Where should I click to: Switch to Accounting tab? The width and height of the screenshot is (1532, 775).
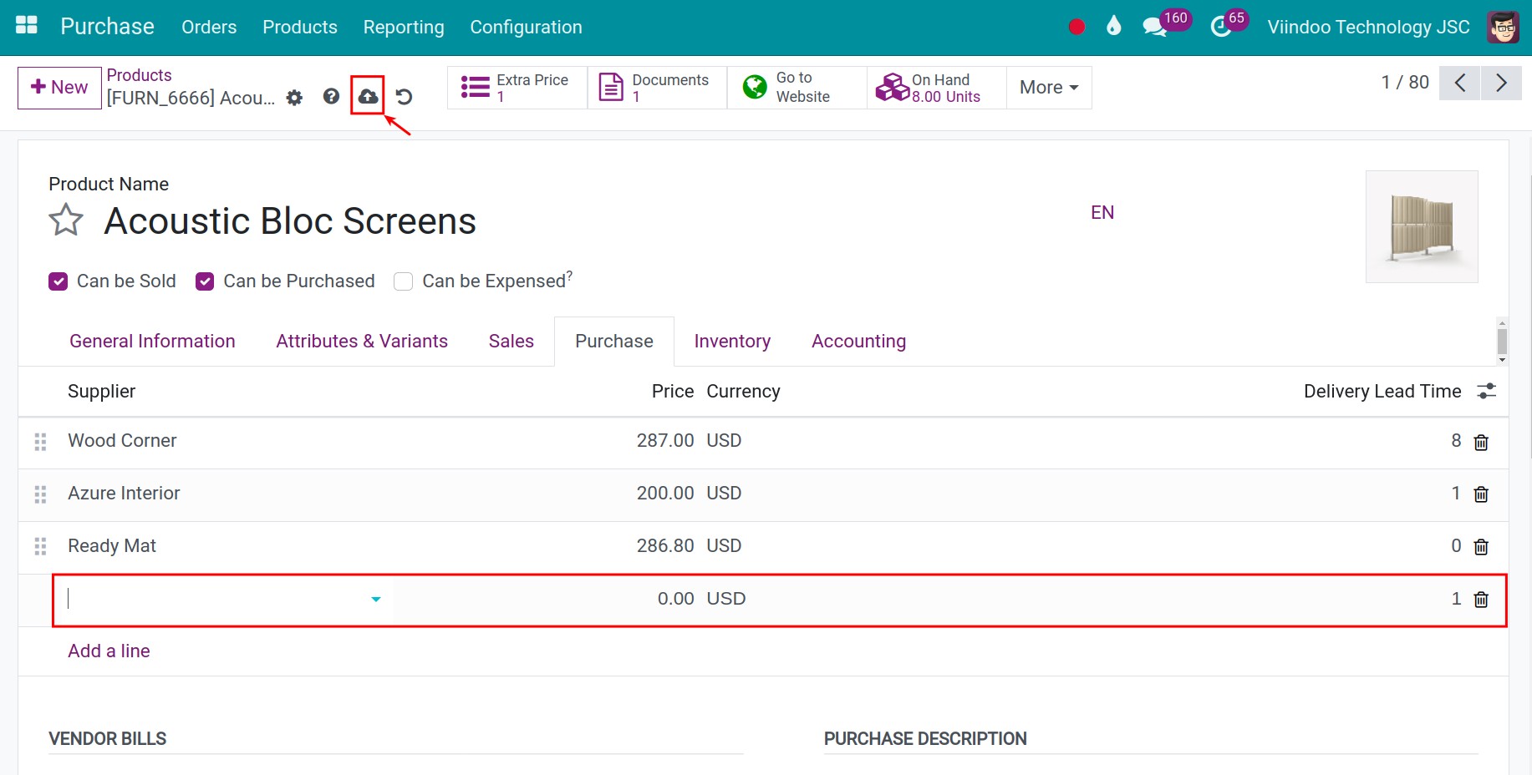pyautogui.click(x=858, y=341)
